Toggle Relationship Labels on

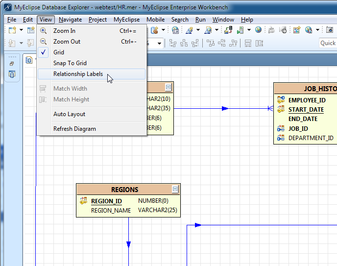(78, 74)
